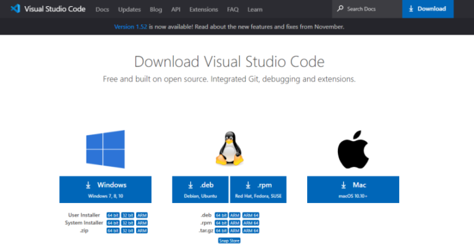Open the Docs menu item

pyautogui.click(x=102, y=10)
